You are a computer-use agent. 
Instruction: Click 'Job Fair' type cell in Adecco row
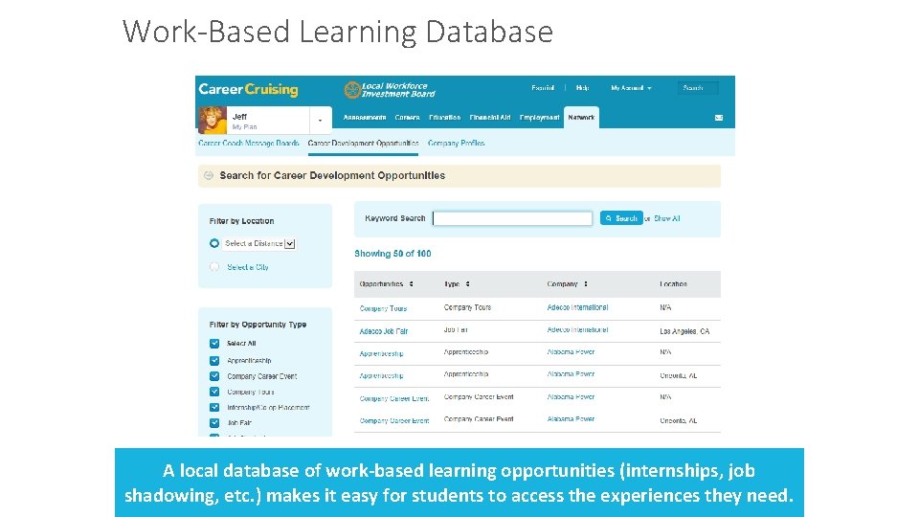click(x=456, y=330)
